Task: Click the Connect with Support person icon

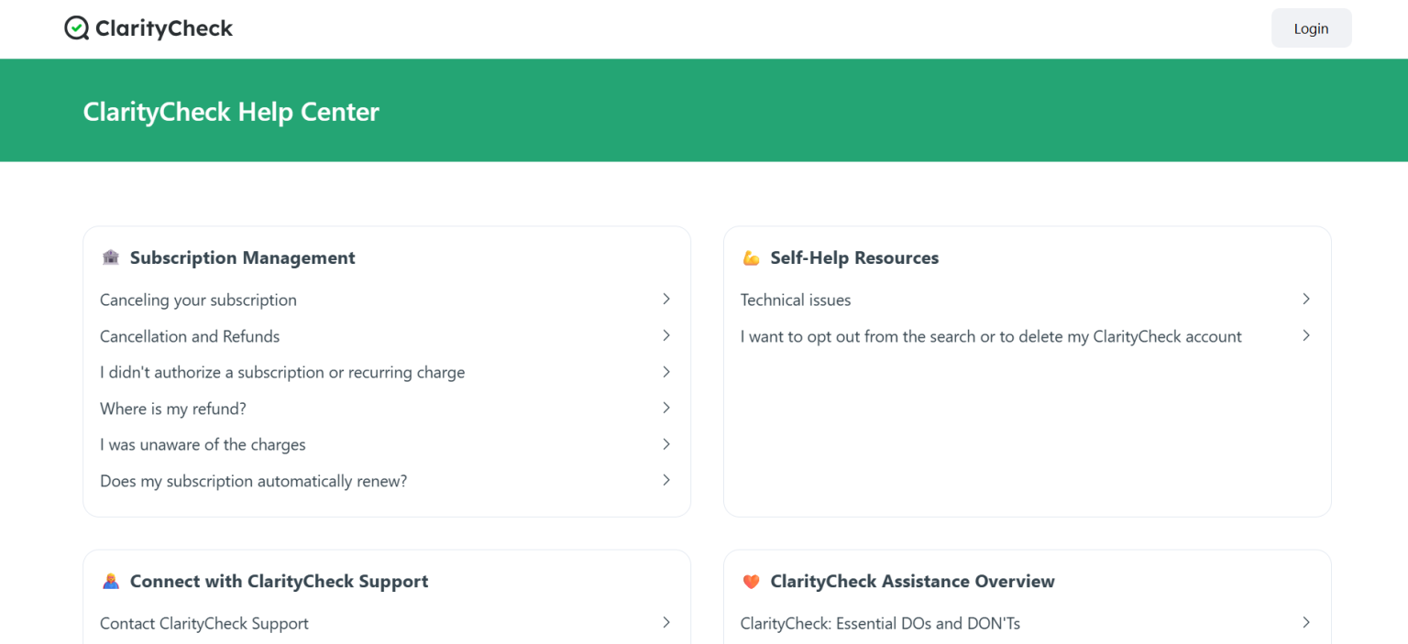Action: pos(111,581)
